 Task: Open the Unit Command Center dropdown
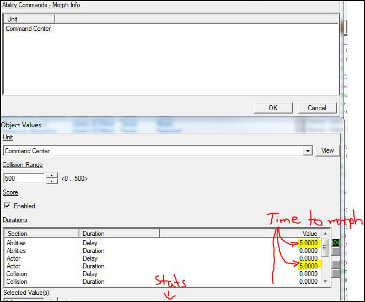[x=308, y=151]
